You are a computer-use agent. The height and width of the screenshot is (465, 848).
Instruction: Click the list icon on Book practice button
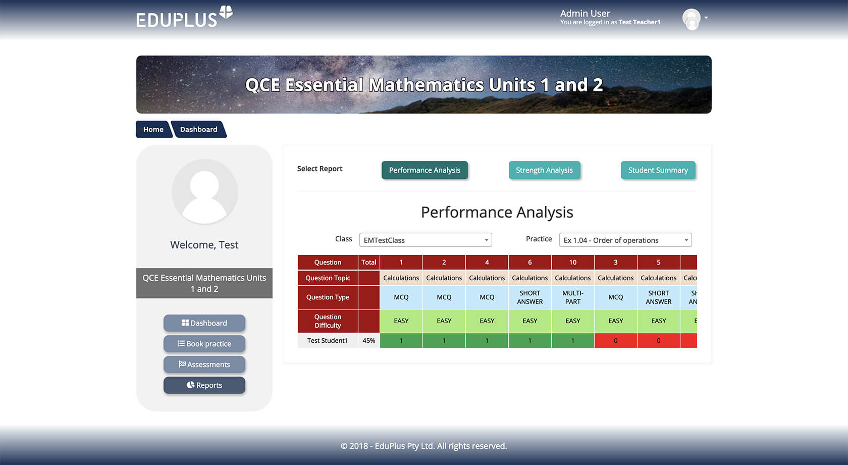click(x=182, y=344)
